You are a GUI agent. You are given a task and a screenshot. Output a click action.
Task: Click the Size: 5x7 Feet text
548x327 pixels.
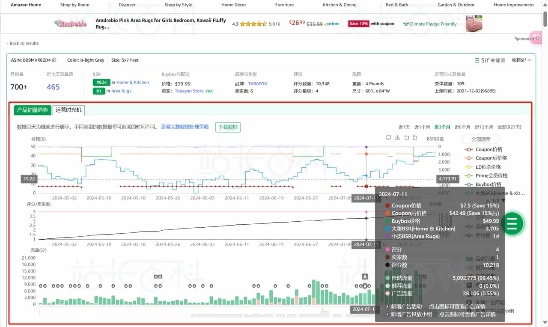click(125, 60)
